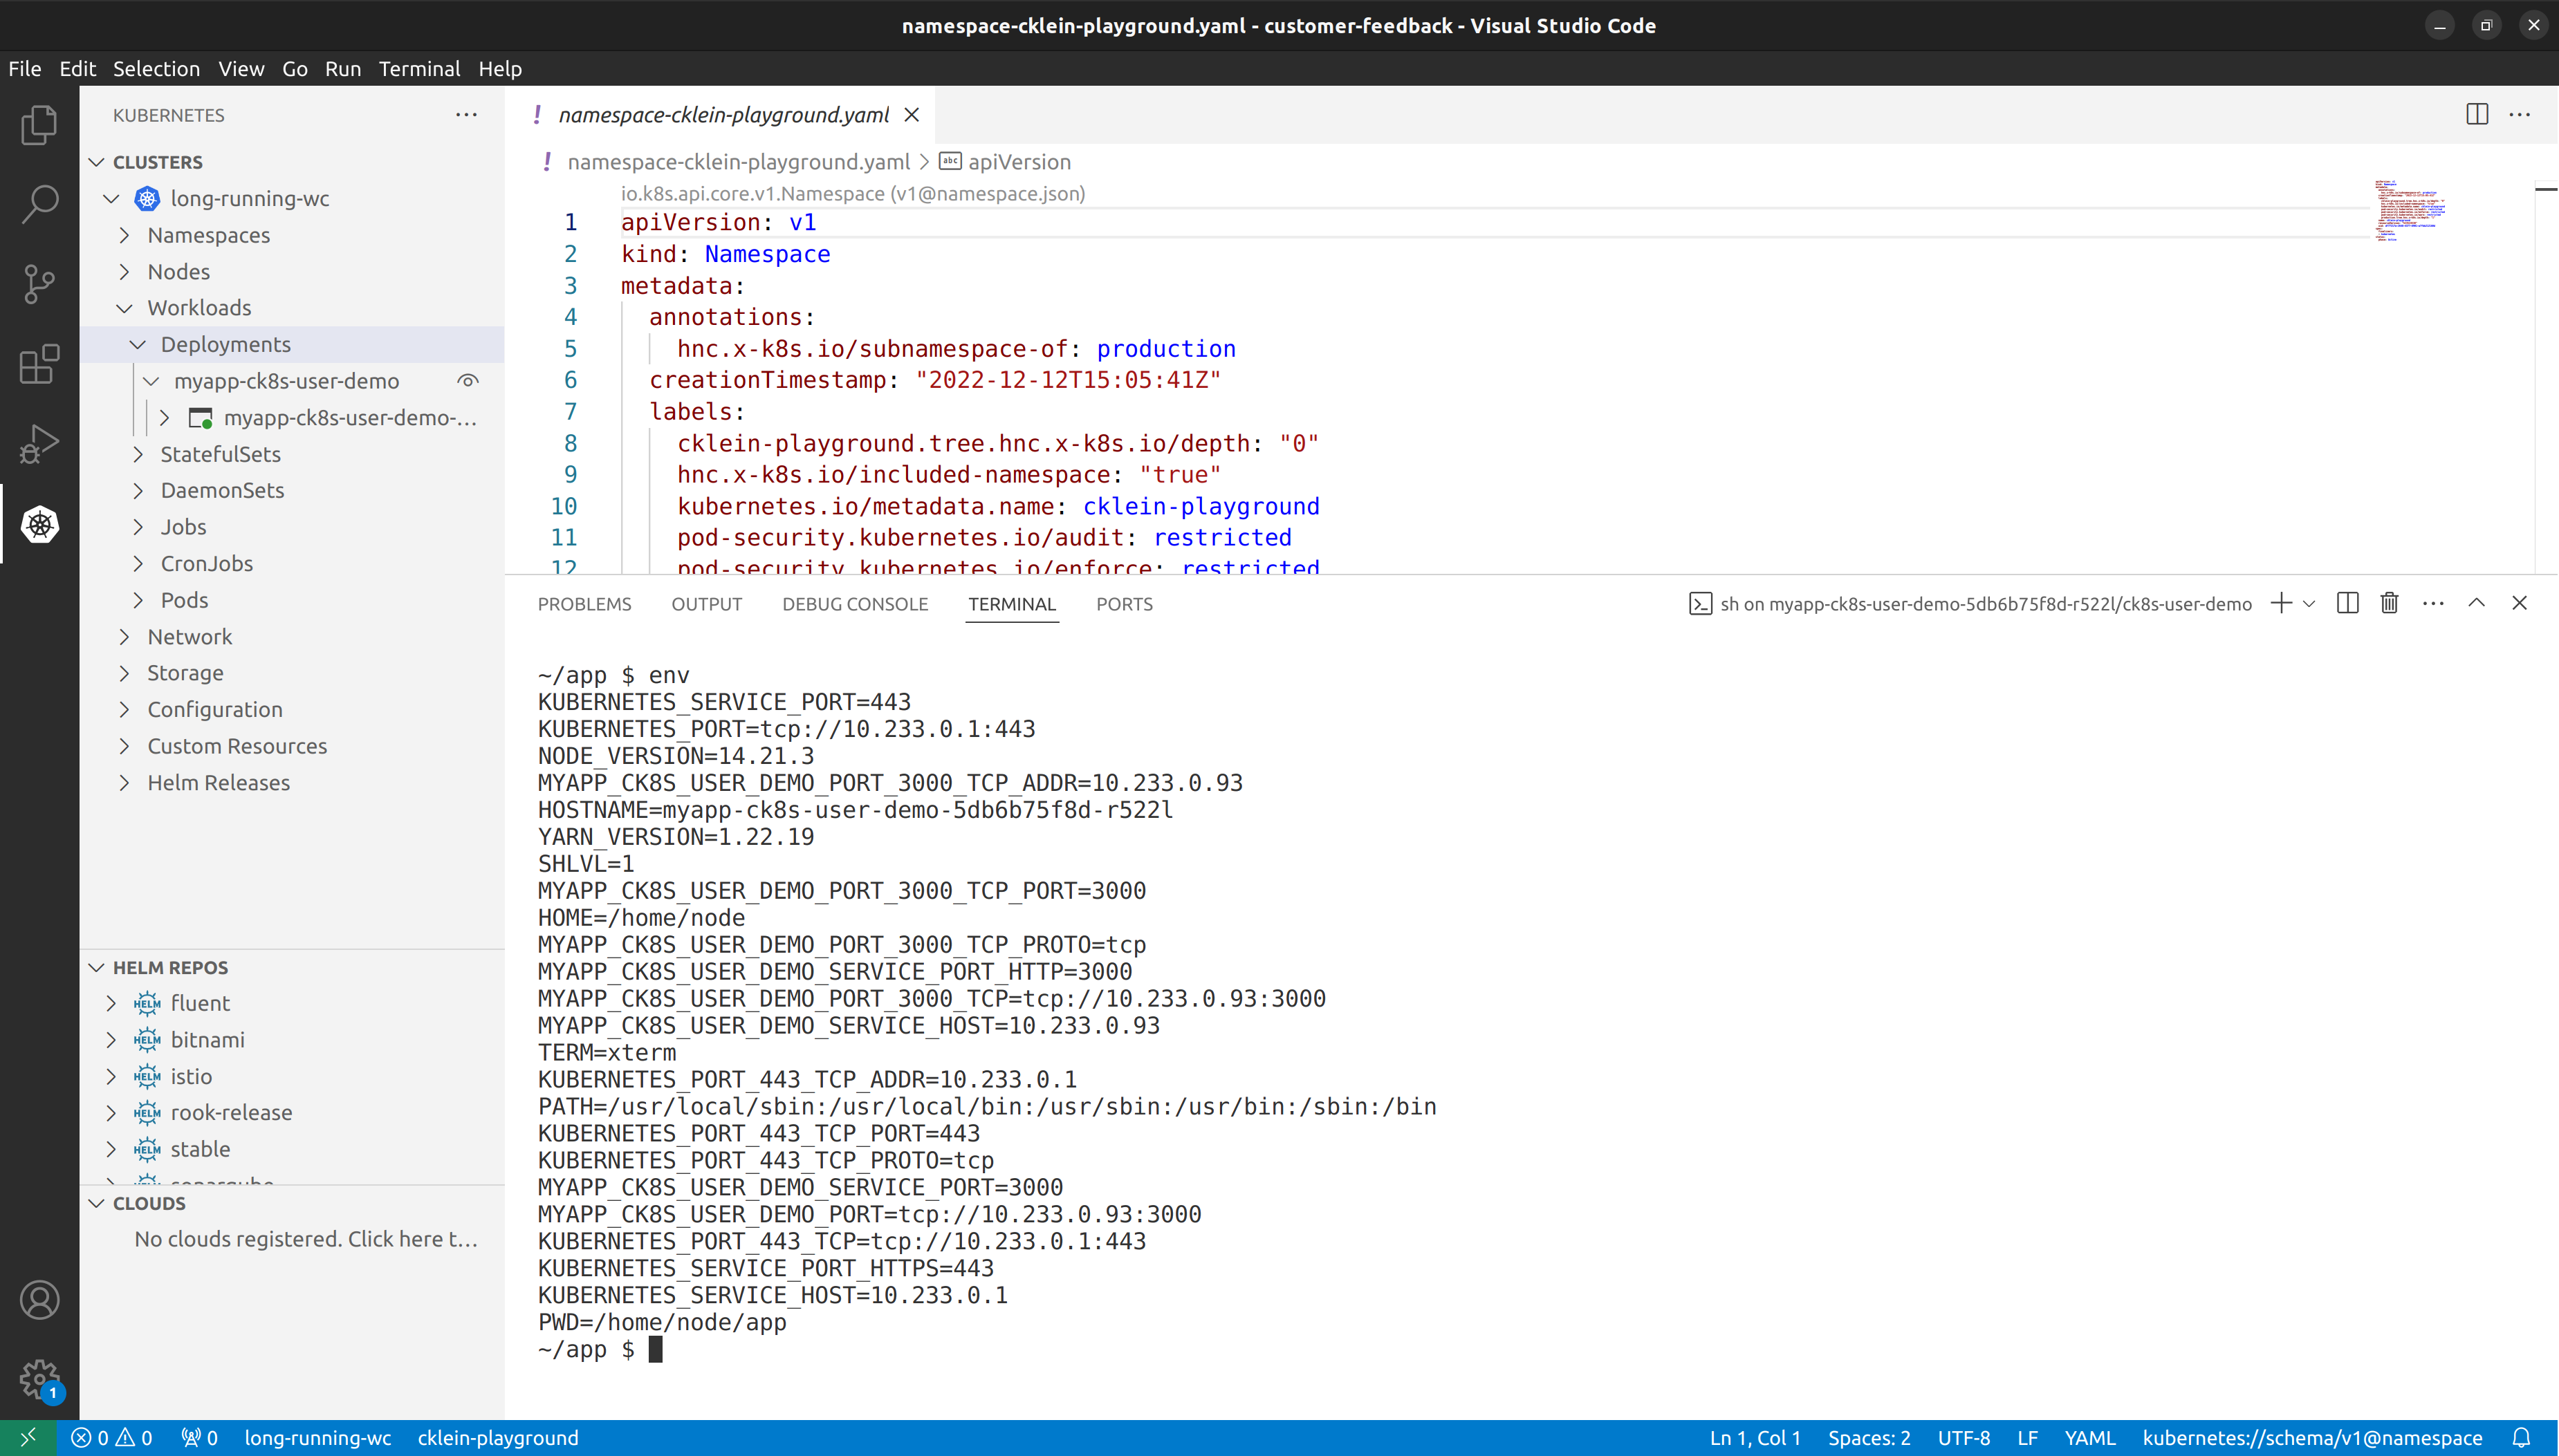
Task: Click the cklein-playground namespace status item
Action: [497, 1438]
